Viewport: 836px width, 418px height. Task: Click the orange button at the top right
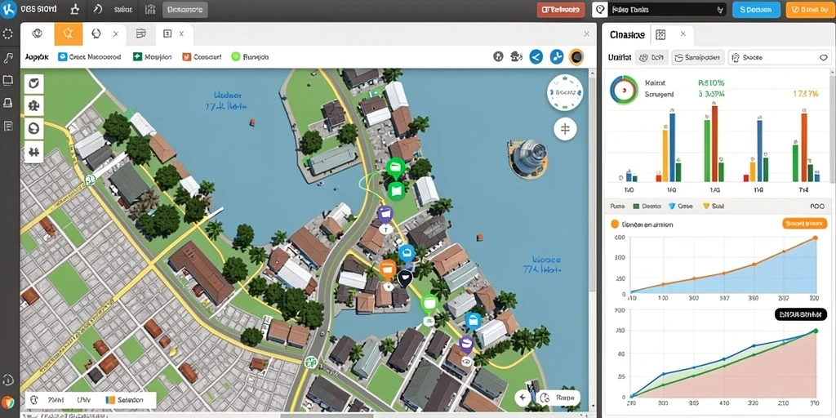pyautogui.click(x=811, y=10)
